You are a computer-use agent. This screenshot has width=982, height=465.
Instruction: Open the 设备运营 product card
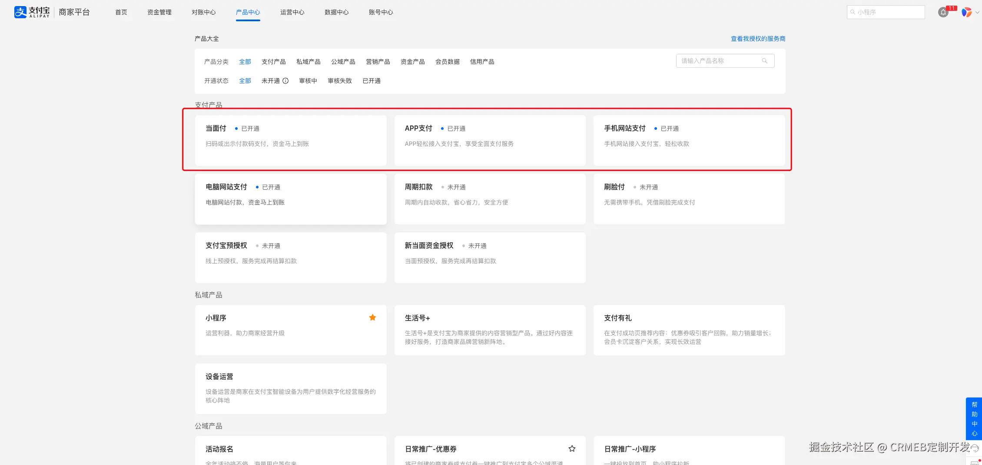pos(291,389)
